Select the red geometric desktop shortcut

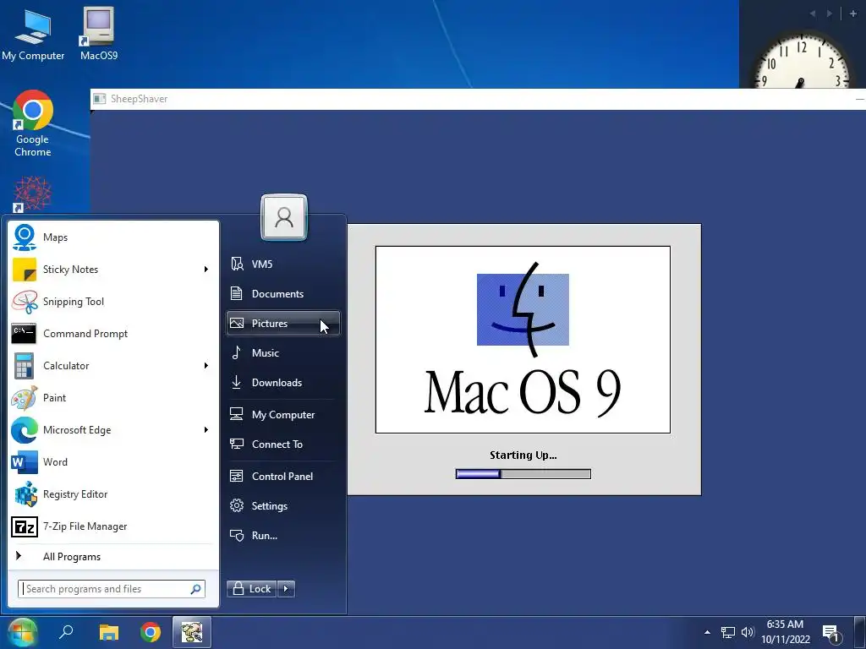click(33, 194)
